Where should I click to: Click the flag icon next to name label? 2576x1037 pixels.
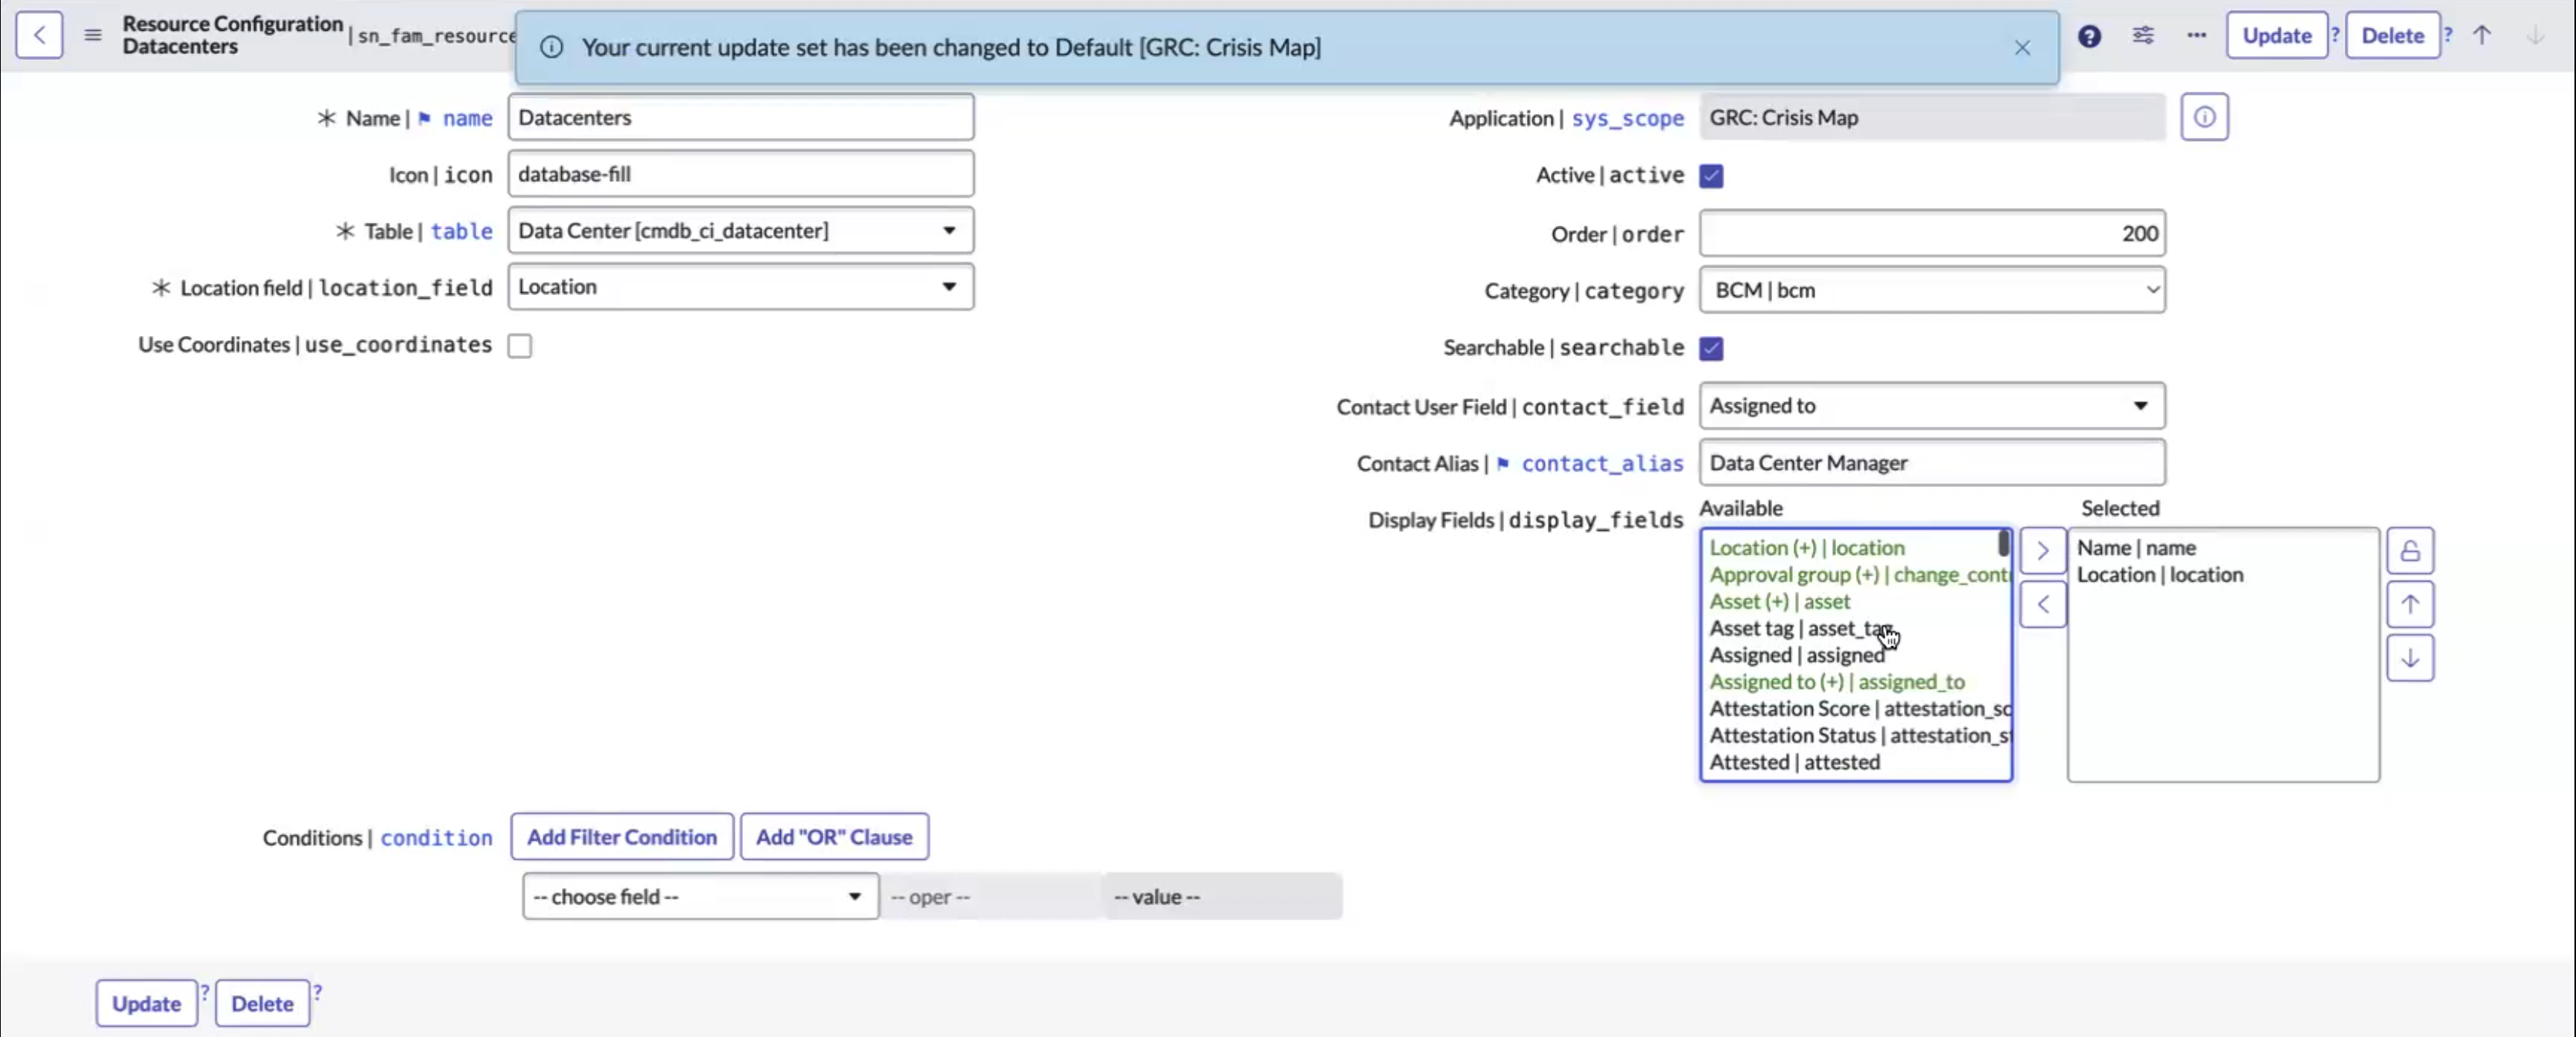tap(424, 119)
